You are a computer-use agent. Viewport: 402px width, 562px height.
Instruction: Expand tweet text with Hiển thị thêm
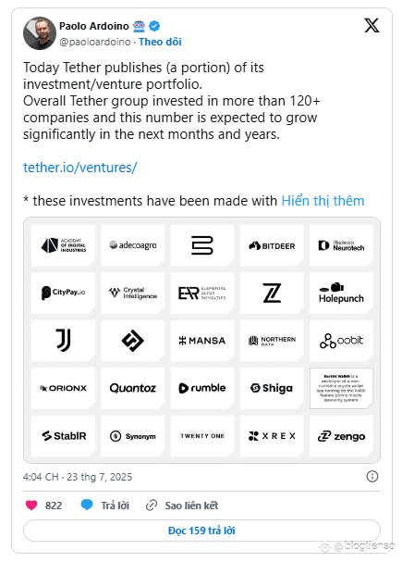point(323,201)
